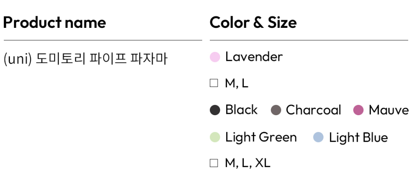Select the Light Green swatch
Viewport: 412px width, 185px height.
coord(215,137)
